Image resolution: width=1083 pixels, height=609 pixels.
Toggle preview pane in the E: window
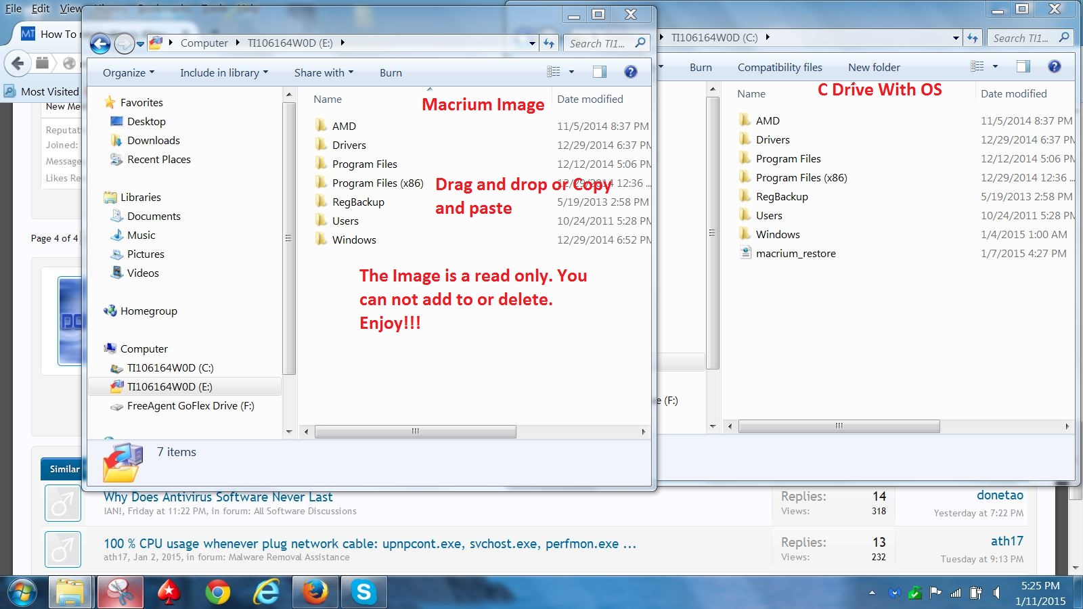click(600, 72)
